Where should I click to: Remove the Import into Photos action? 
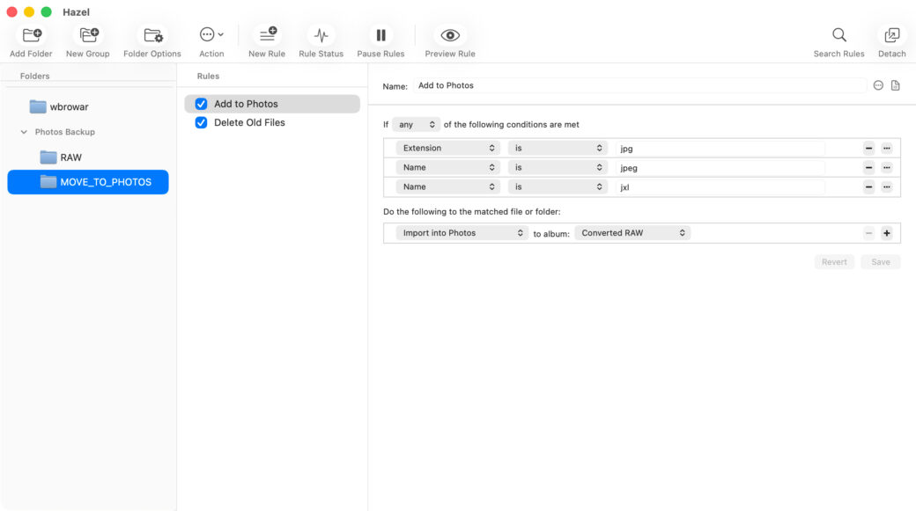click(868, 233)
